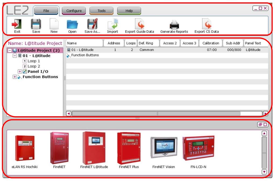
Task: Open the Help tab
Action: click(129, 11)
